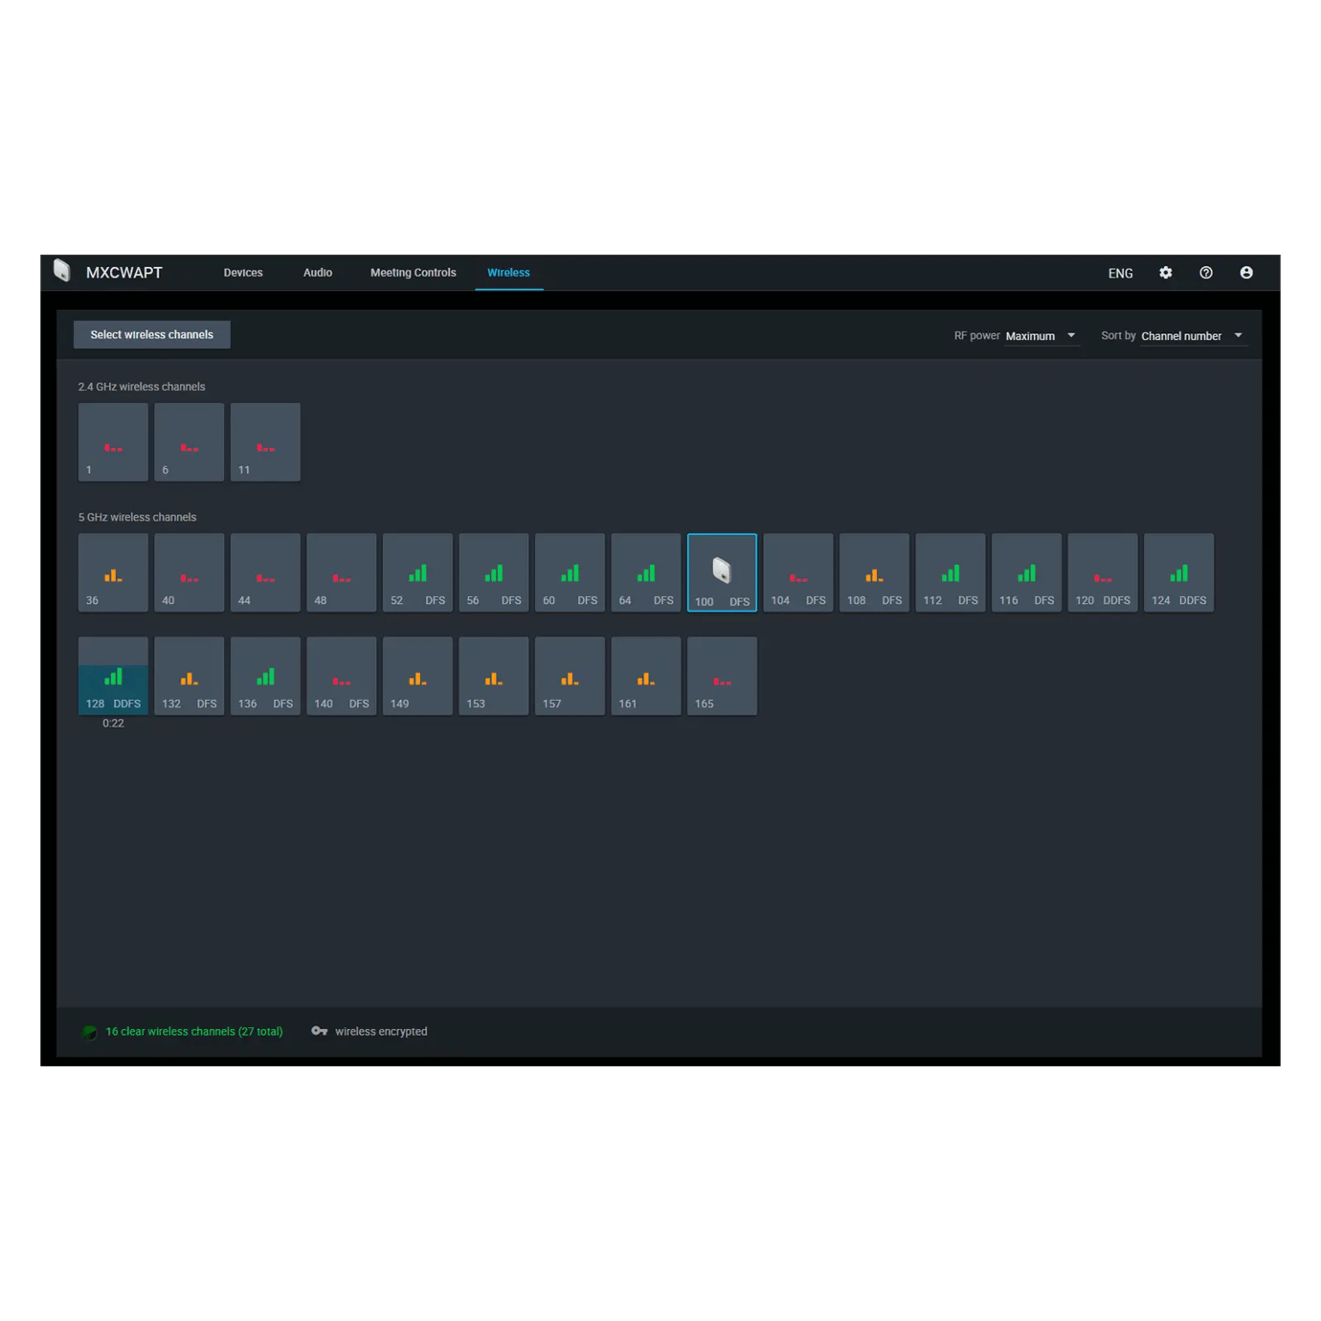The image size is (1321, 1321).
Task: Open the help question mark icon
Action: (1206, 273)
